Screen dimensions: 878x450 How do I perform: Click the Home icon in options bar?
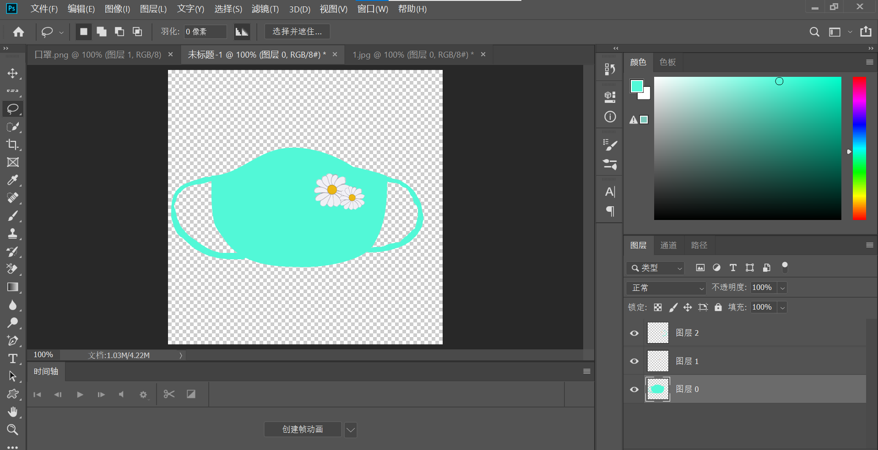click(x=18, y=32)
